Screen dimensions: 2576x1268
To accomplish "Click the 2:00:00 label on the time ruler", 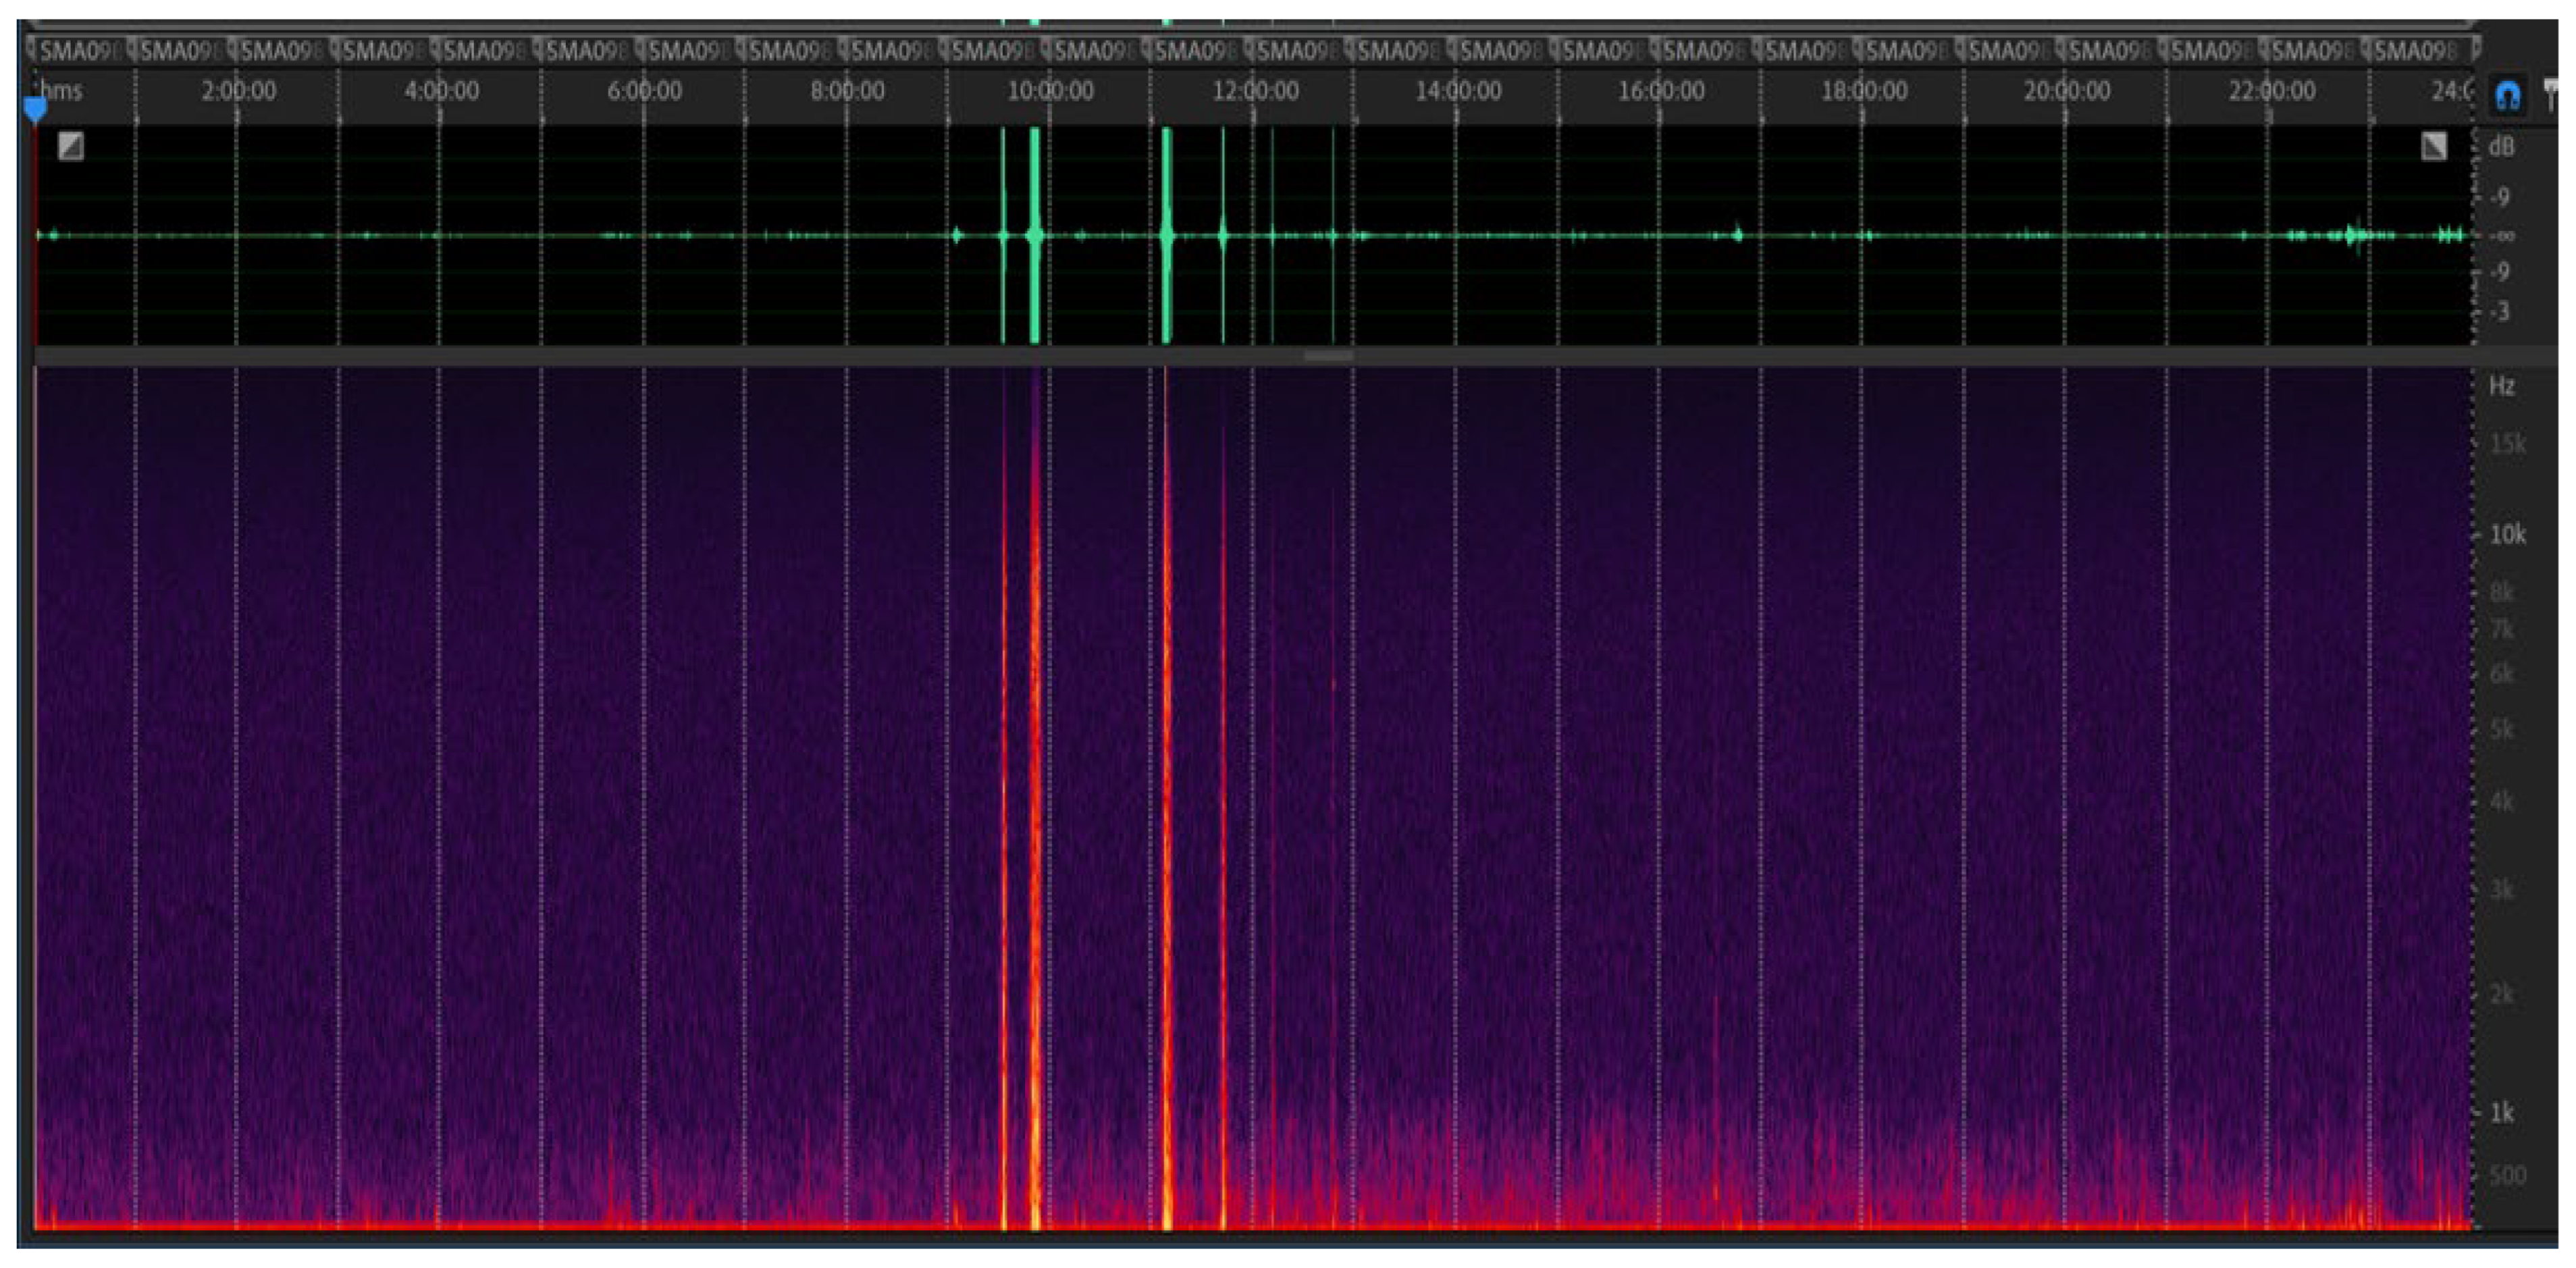I will [x=238, y=91].
